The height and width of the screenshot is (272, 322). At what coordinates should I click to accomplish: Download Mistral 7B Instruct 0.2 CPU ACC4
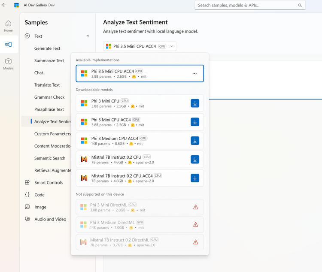(195, 178)
